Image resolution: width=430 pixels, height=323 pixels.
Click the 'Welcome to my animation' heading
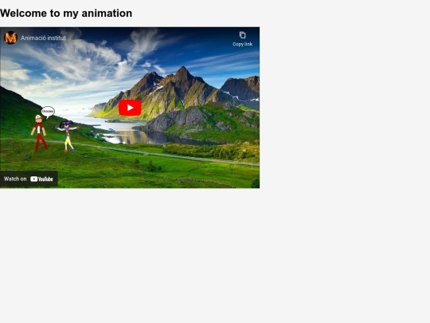[x=66, y=14]
